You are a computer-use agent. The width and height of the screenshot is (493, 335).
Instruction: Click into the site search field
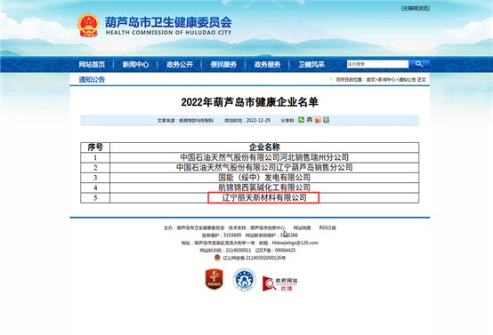point(377,64)
